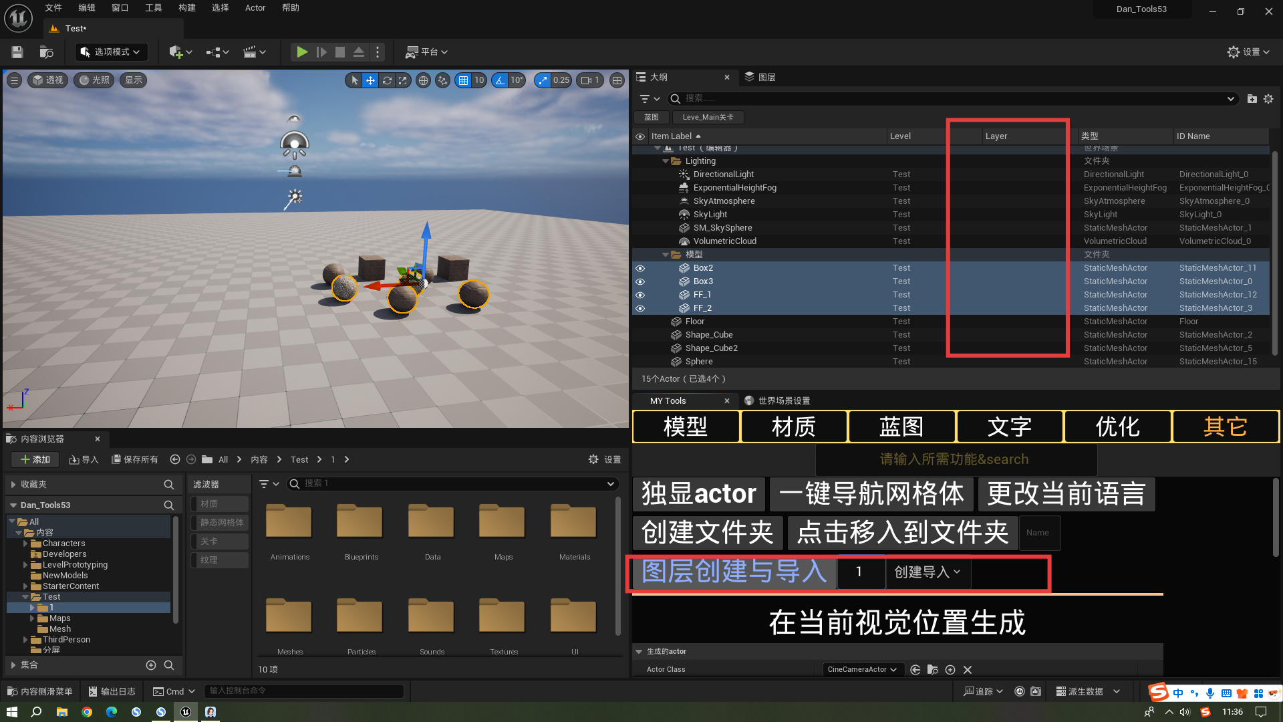The image size is (1283, 722).
Task: Go forward in Content Browser history
Action: [191, 459]
